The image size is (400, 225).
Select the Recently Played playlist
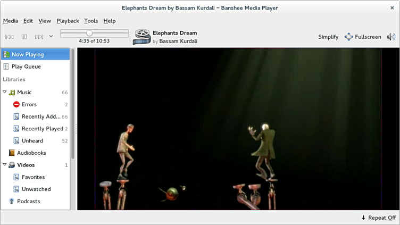pyautogui.click(x=41, y=129)
